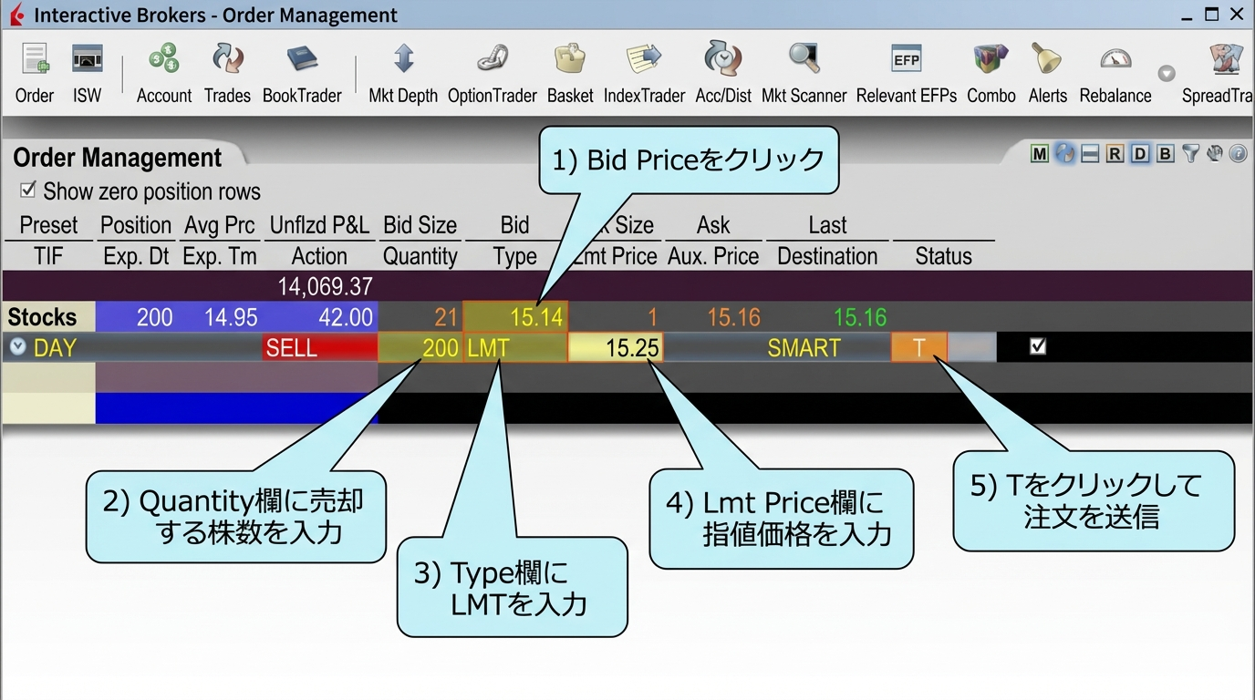Screen dimensions: 1255x700
Task: Launch the ISW tool
Action: tap(88, 74)
